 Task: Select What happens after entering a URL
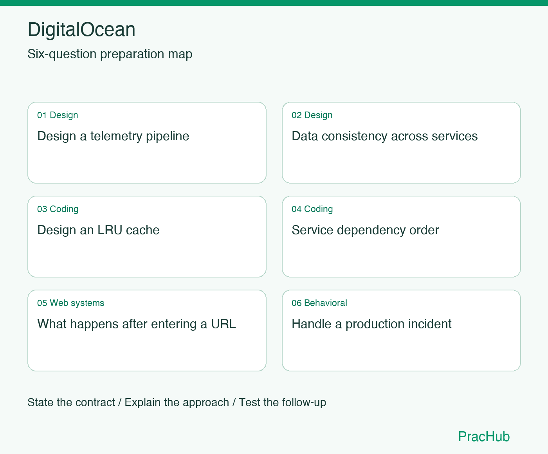coord(137,324)
